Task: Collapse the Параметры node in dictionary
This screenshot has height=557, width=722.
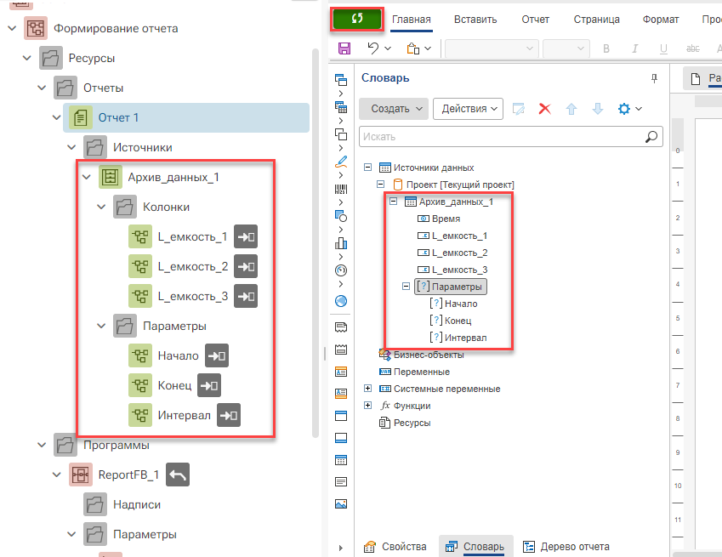Action: tap(406, 287)
